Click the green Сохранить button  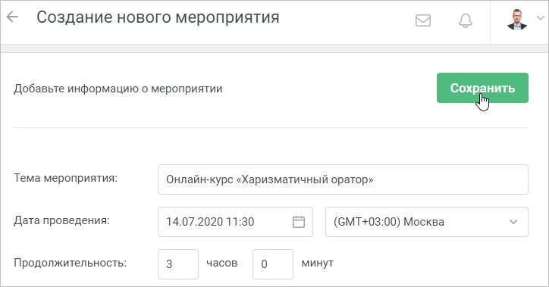tap(482, 88)
